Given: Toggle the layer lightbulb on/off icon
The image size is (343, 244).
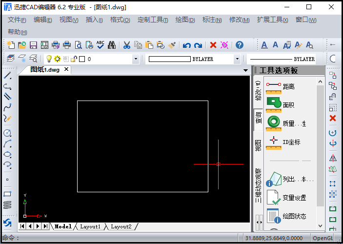Looking at the screenshot, I should [x=49, y=59].
